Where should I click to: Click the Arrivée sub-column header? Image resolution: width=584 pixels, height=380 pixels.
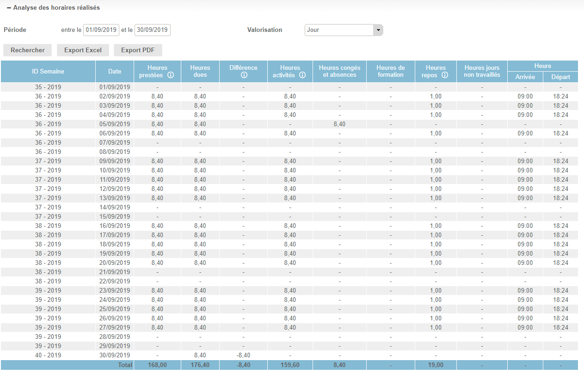525,77
